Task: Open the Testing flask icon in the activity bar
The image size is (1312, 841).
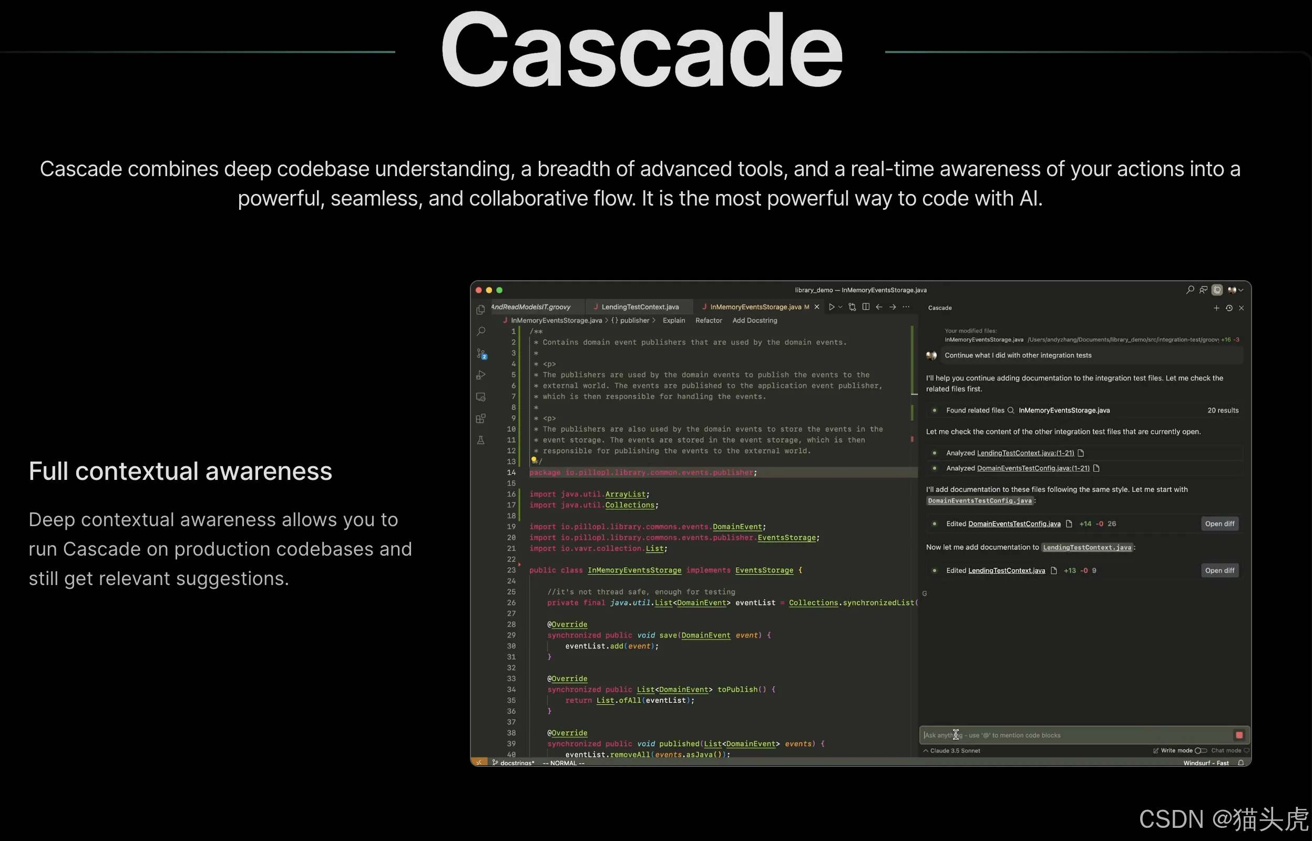Action: (480, 440)
